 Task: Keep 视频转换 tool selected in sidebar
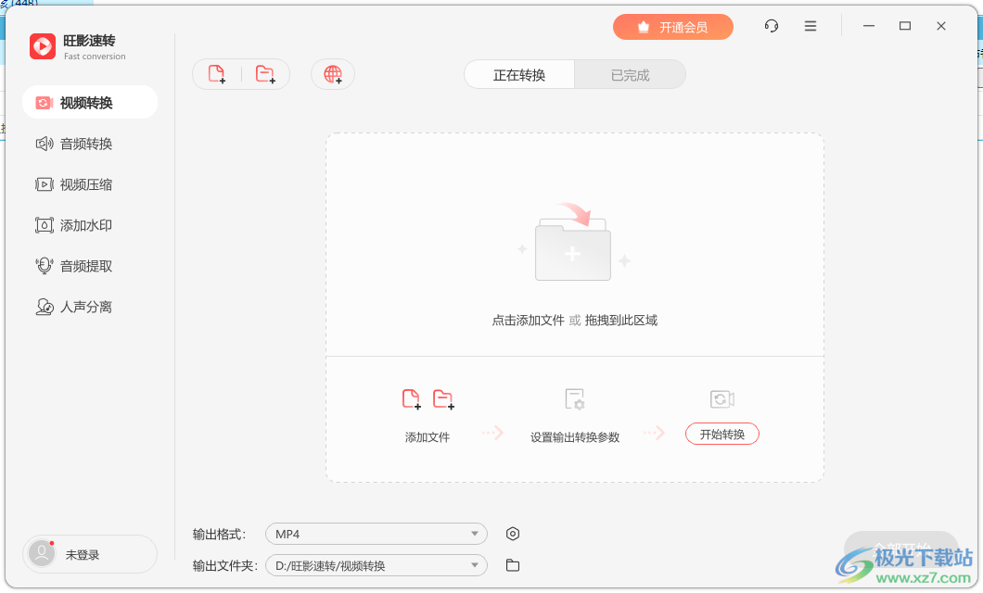pos(90,103)
